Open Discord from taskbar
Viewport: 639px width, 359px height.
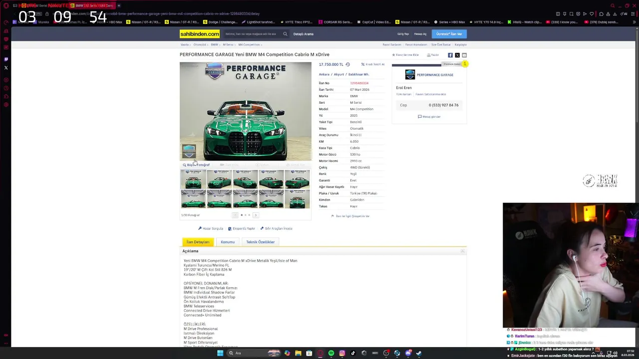tap(408, 353)
